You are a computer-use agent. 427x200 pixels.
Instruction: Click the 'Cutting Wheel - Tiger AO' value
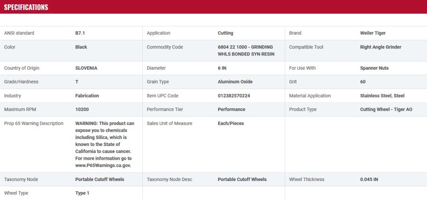(386, 109)
